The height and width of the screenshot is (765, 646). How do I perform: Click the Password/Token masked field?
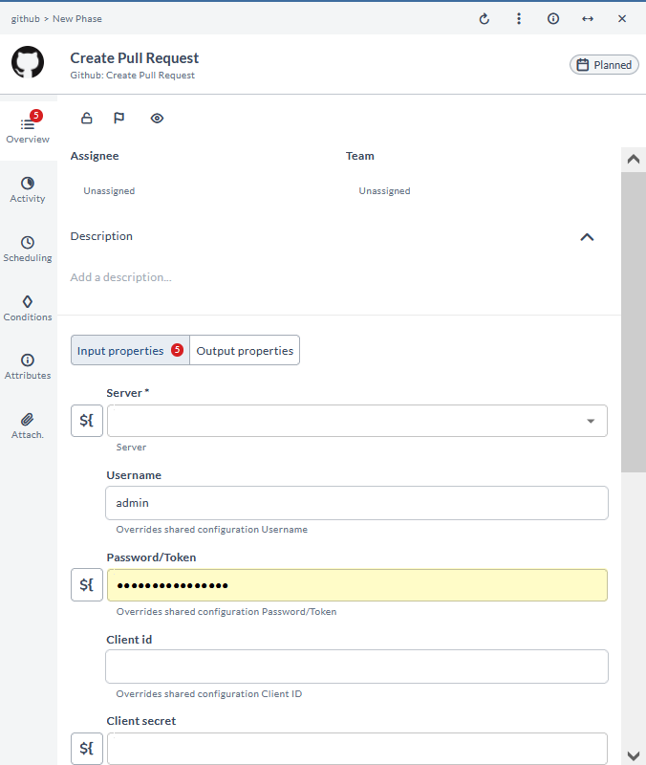[357, 585]
